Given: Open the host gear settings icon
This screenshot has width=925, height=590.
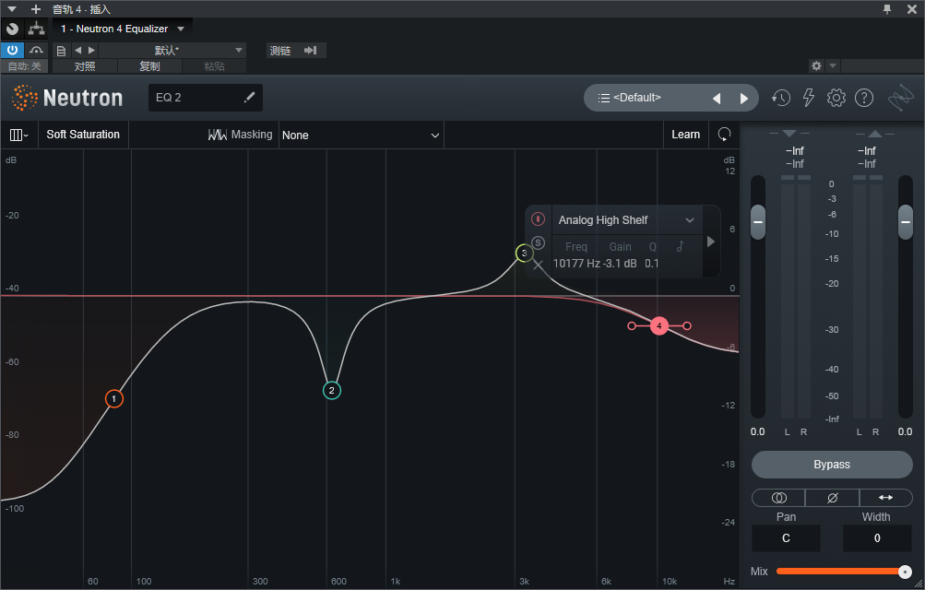Looking at the screenshot, I should coord(816,65).
